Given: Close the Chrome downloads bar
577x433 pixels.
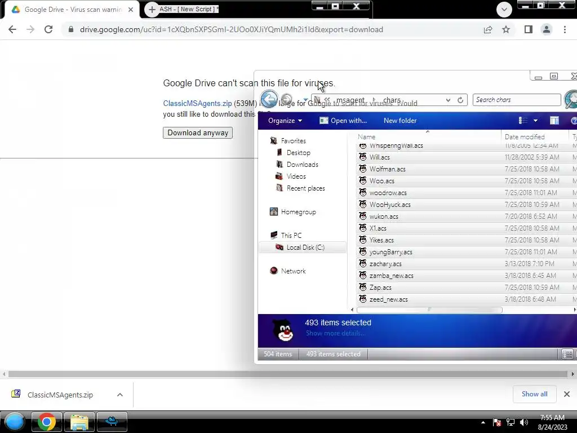Looking at the screenshot, I should (x=567, y=394).
